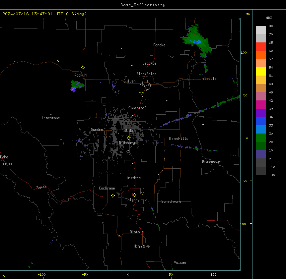
Task: Click the light gray 70-80 dBZ swatch
Action: click(x=261, y=30)
